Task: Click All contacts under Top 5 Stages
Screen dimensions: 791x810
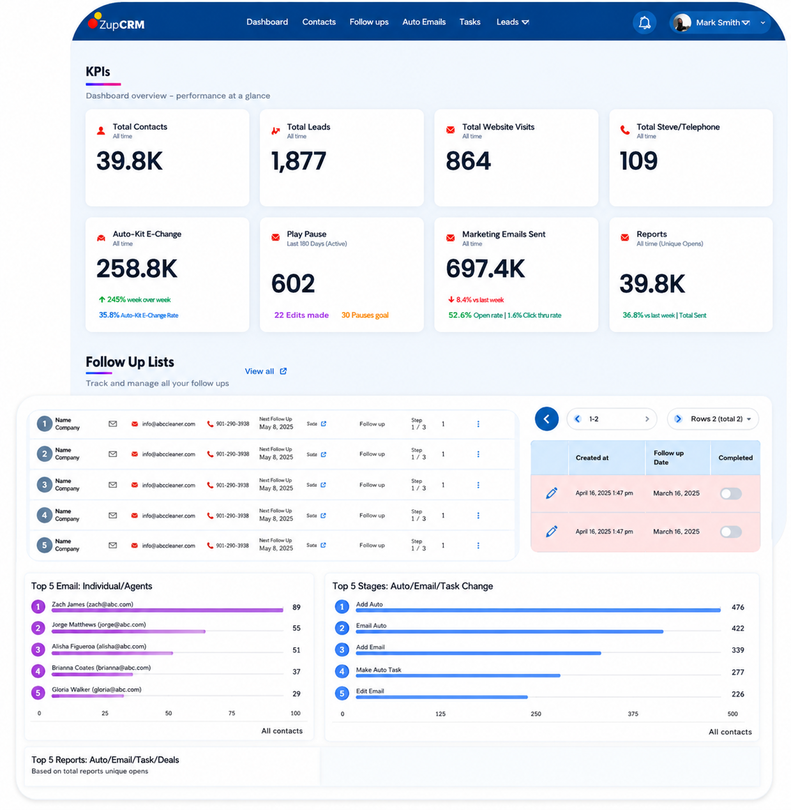Action: tap(730, 732)
